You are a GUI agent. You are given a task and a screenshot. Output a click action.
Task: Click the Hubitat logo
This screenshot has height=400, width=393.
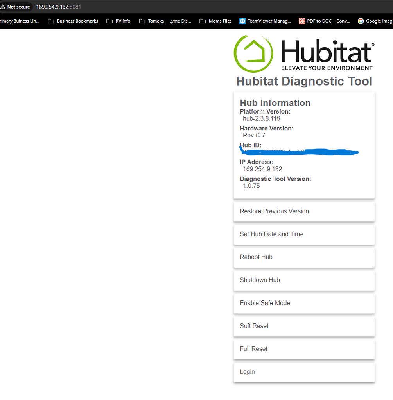[253, 53]
